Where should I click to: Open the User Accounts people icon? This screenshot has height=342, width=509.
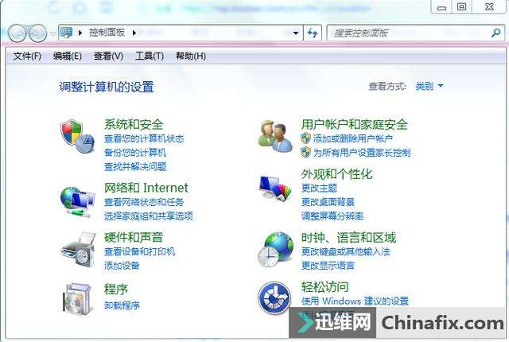pos(275,136)
